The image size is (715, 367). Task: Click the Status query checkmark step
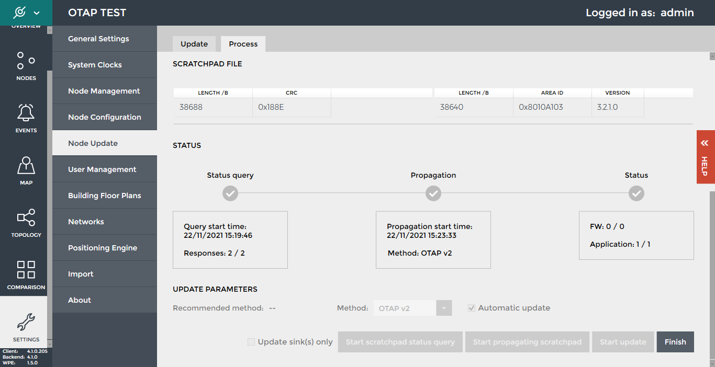[230, 194]
